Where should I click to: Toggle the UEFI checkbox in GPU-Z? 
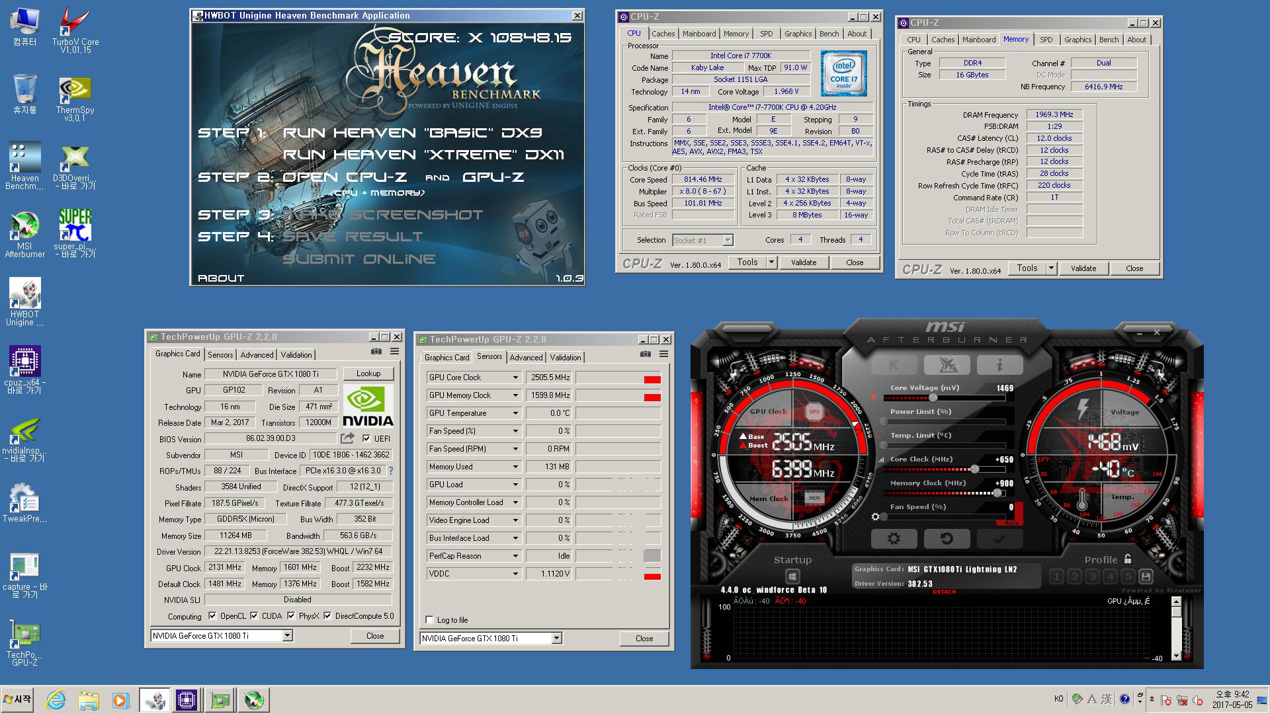coord(366,438)
